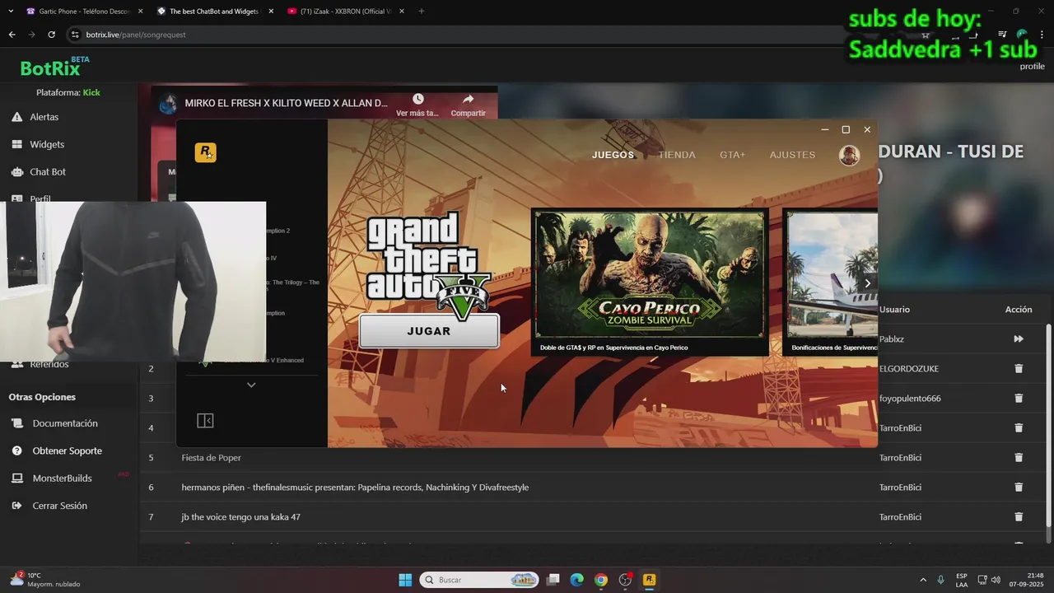Switch to the iZaak XKBRON YouTube tab
This screenshot has height=593, width=1054.
pos(345,12)
